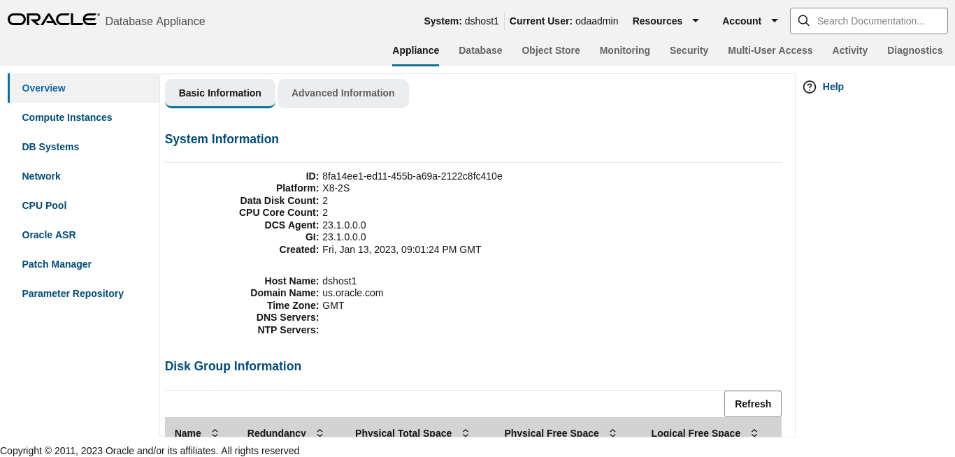955x457 pixels.
Task: Open the Multi-User Access tab
Action: point(770,50)
